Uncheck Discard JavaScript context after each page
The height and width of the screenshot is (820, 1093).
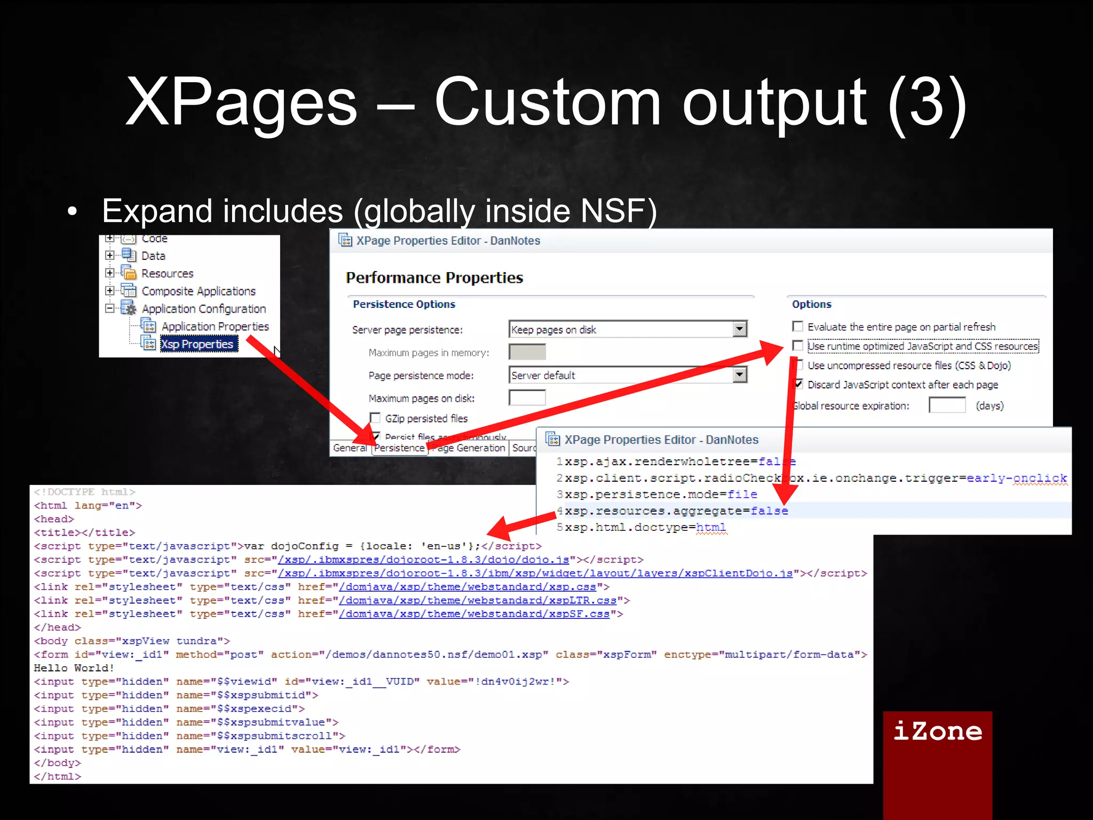pyautogui.click(x=798, y=384)
